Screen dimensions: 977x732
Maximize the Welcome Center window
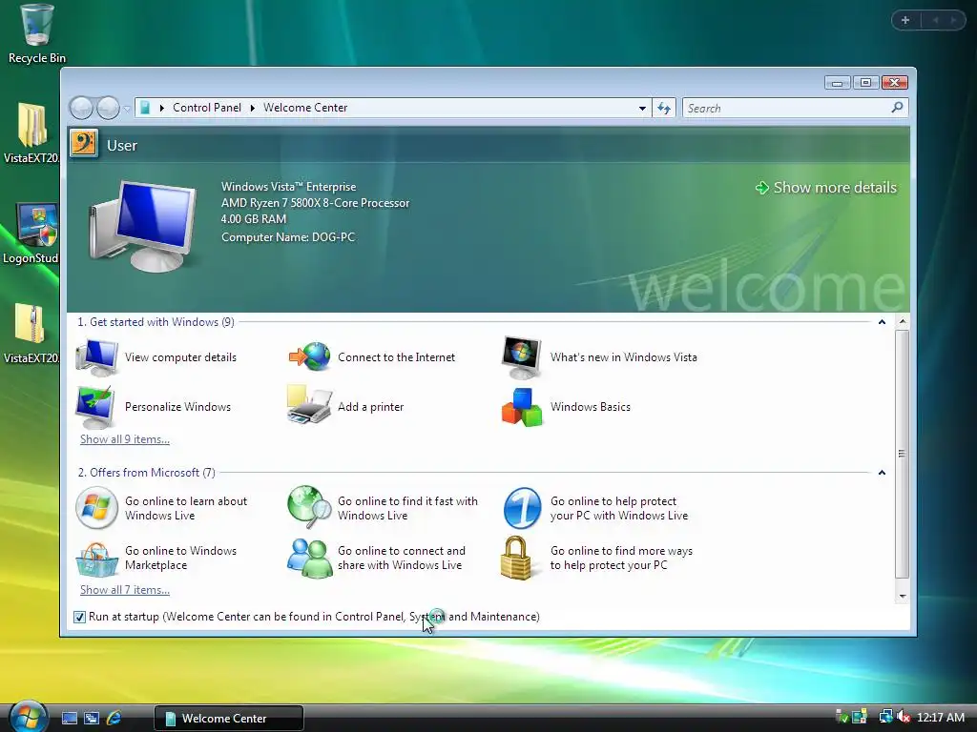click(865, 82)
